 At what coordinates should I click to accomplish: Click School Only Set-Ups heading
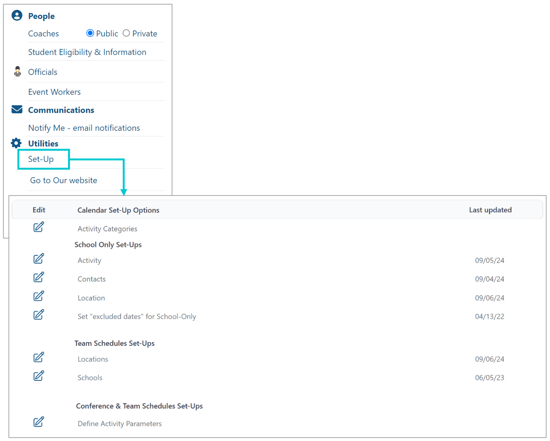[x=108, y=245]
